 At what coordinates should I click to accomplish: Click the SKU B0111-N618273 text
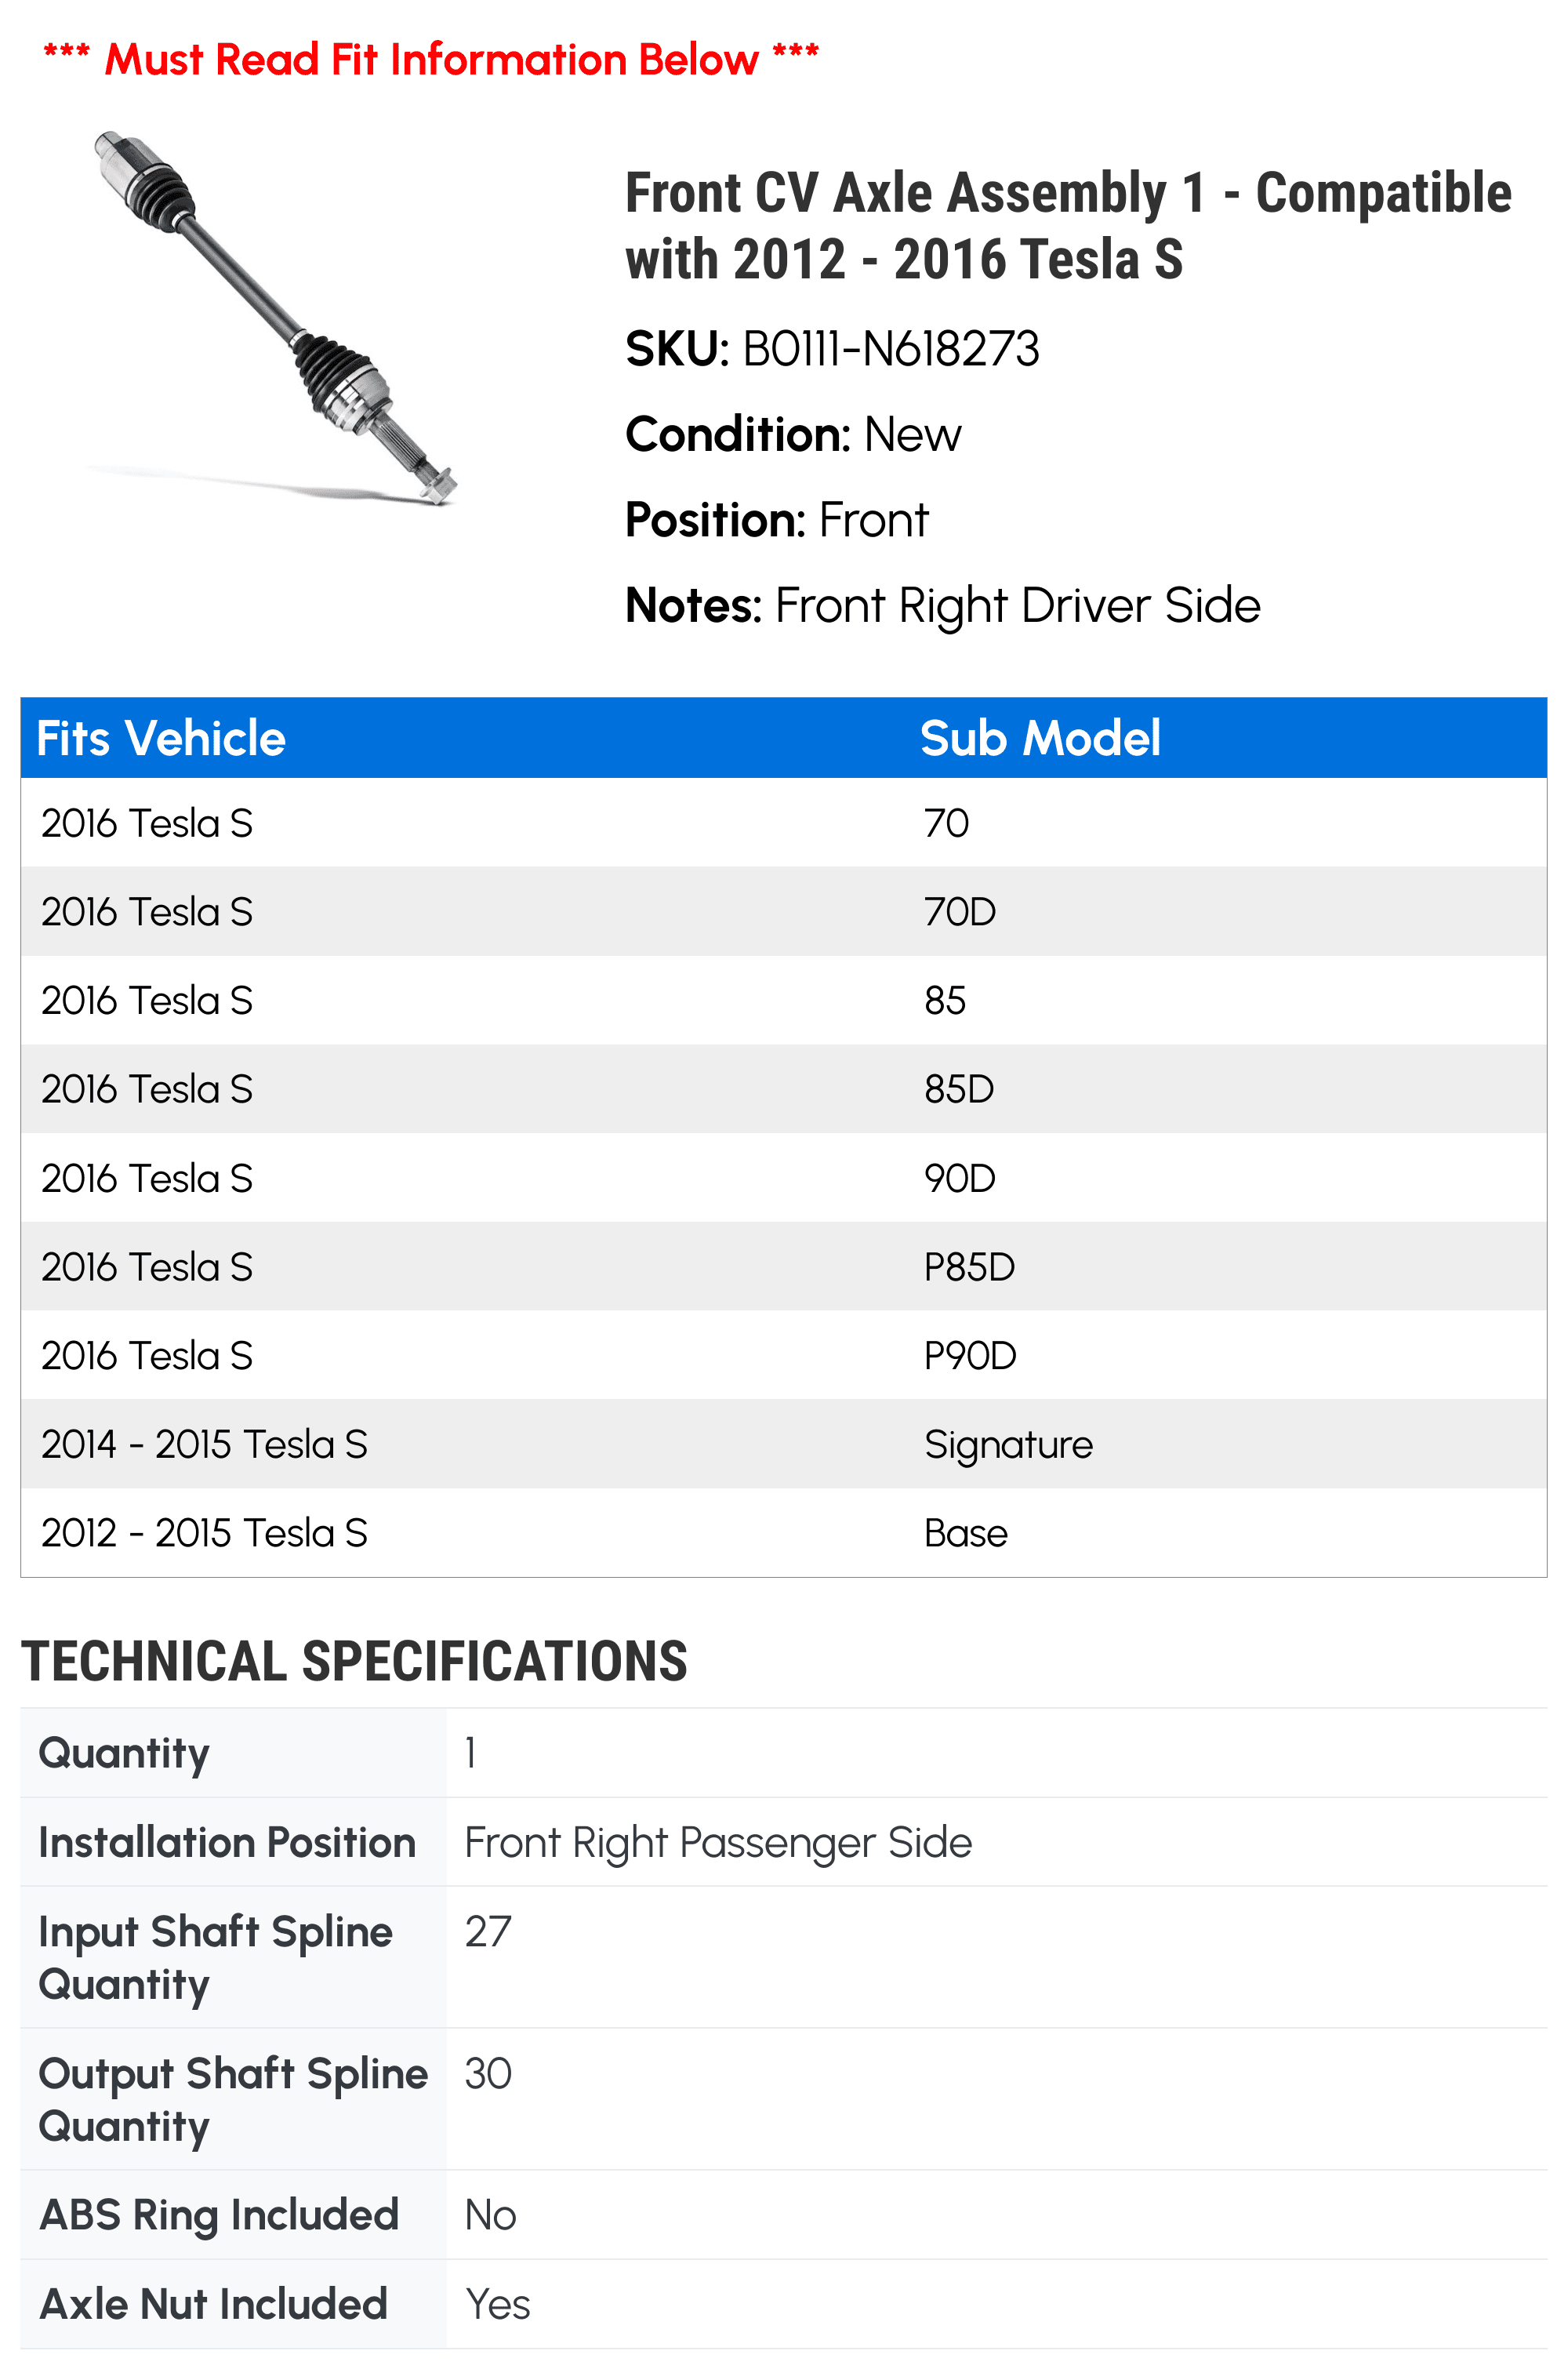pos(832,349)
